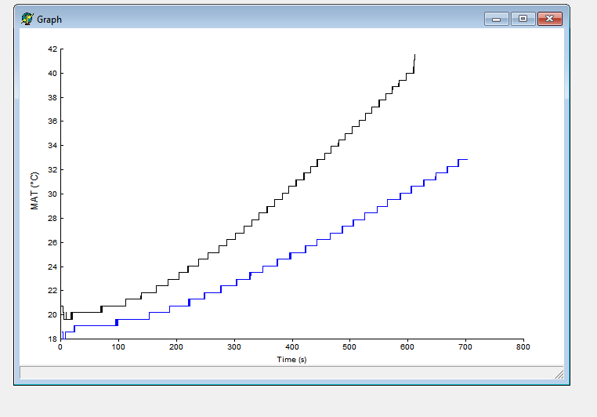Screen dimensions: 597x417
Task: Click the y-axis tick label '42'
Action: click(52, 49)
